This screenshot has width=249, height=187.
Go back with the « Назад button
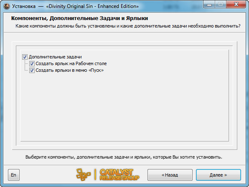(x=170, y=175)
